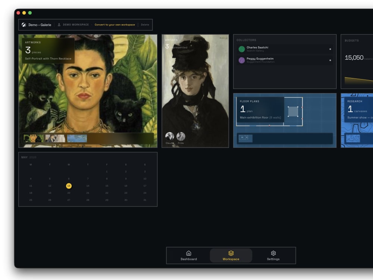Select May 31 in the calendar

click(145, 200)
